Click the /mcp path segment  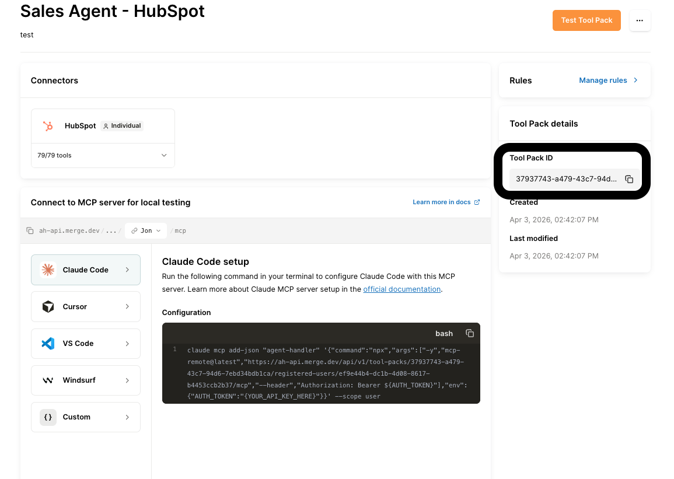tap(179, 230)
